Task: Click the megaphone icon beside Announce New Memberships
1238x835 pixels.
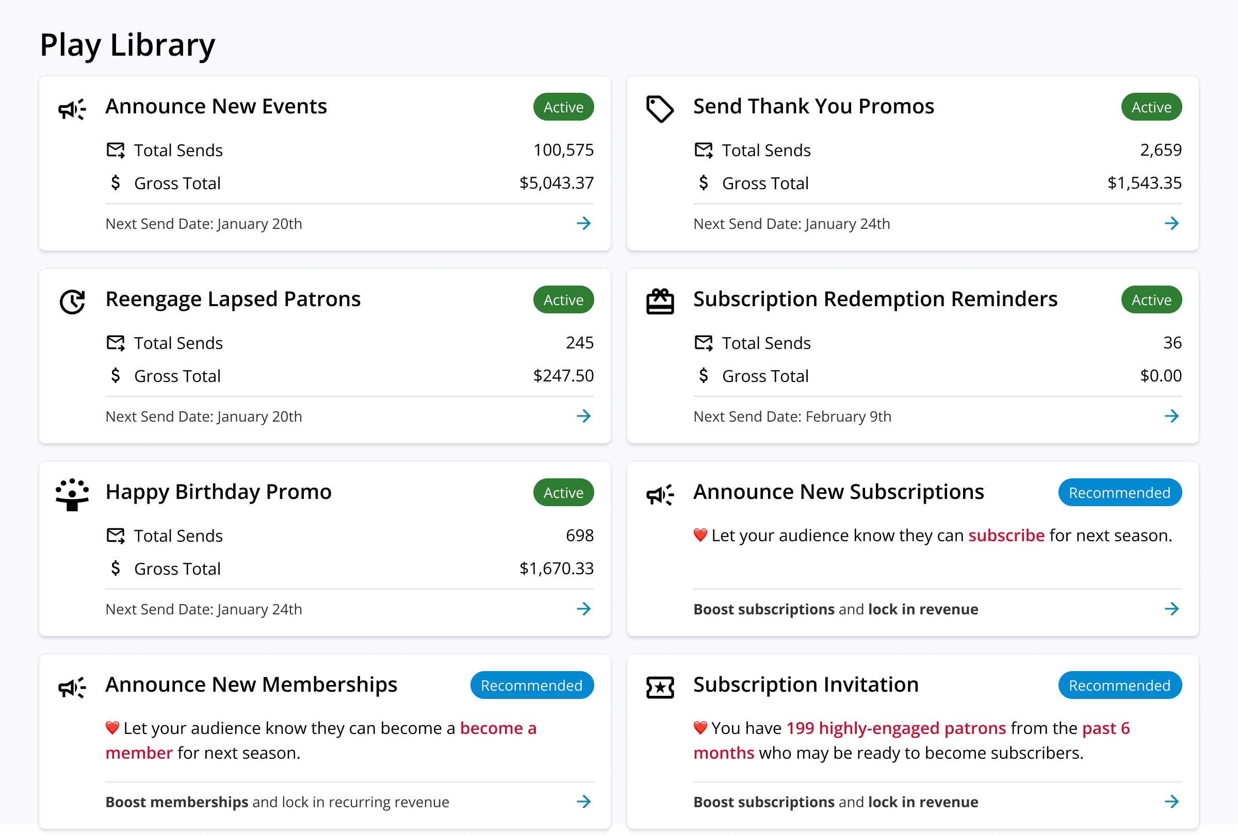Action: click(72, 687)
